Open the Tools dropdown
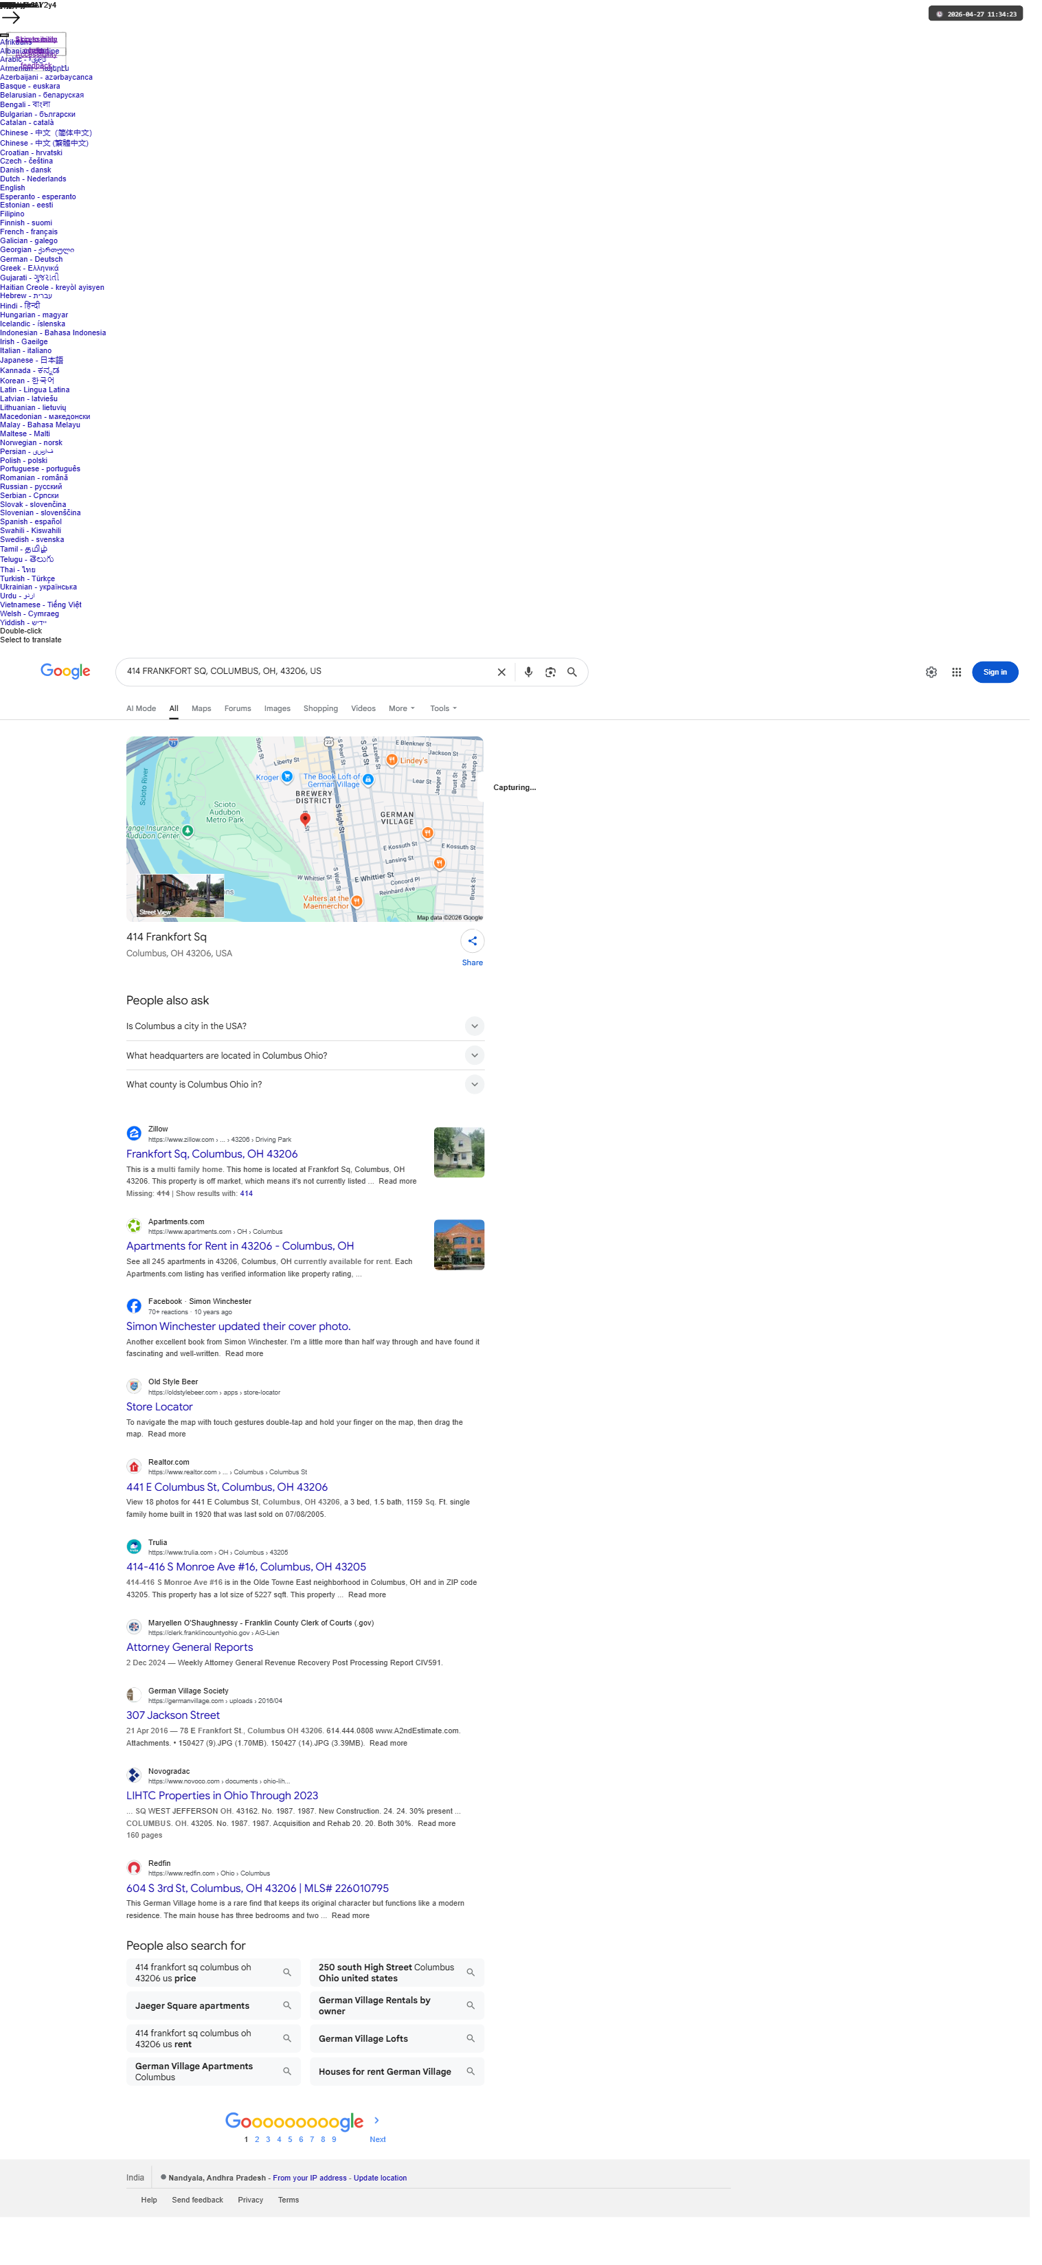The image size is (1042, 2265). 443,709
